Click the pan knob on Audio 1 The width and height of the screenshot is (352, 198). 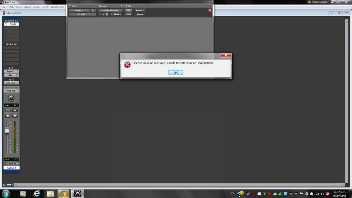click(x=11, y=98)
